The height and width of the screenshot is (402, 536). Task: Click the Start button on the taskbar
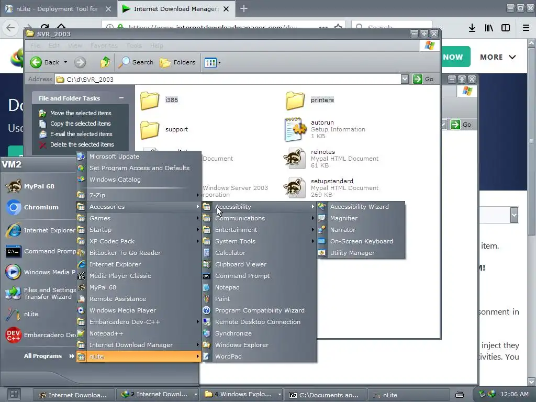click(x=14, y=394)
